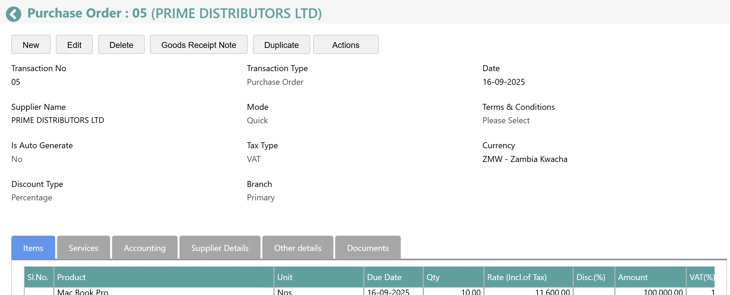Click the Quick mode value
730x295 pixels.
(257, 120)
